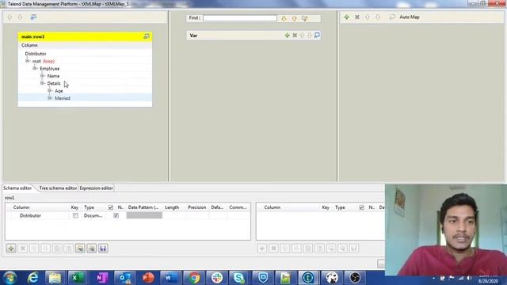Click the Date Pattern cell for Distributor
Image resolution: width=507 pixels, height=285 pixels.
click(144, 215)
